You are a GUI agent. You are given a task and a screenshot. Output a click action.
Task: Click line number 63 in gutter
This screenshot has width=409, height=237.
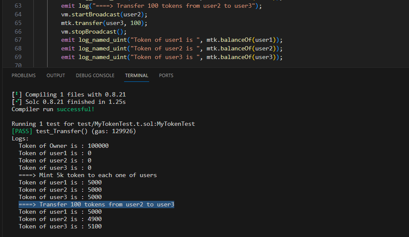pos(18,6)
